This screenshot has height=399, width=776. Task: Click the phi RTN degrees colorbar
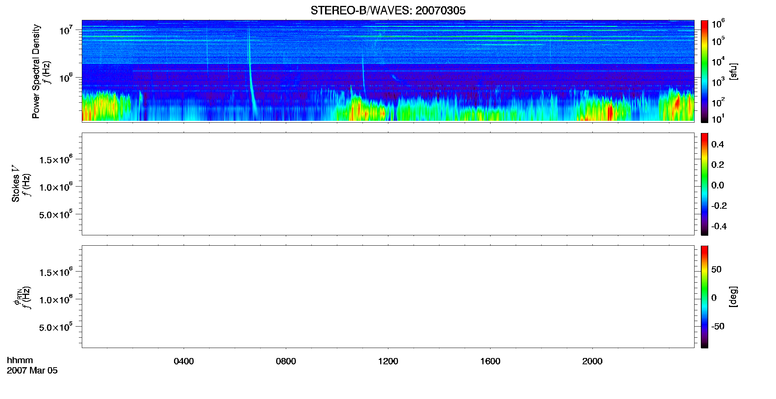(705, 297)
